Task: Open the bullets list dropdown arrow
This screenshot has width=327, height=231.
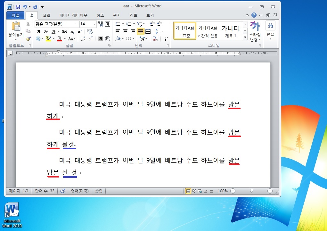Action: pos(123,24)
